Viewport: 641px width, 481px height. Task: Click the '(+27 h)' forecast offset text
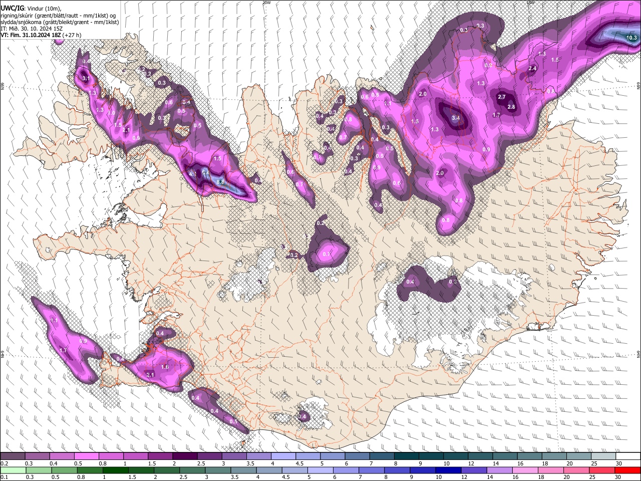coord(72,35)
